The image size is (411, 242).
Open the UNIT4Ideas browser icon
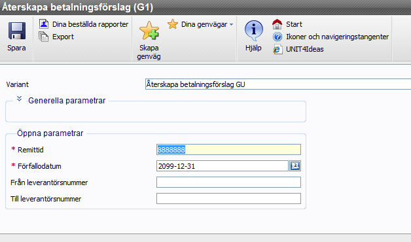coord(277,49)
